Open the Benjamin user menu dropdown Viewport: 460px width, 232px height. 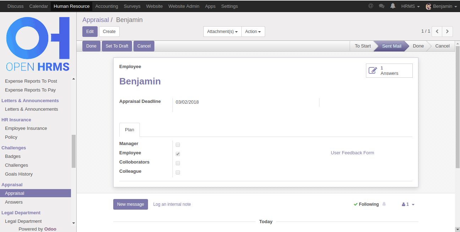(x=441, y=6)
